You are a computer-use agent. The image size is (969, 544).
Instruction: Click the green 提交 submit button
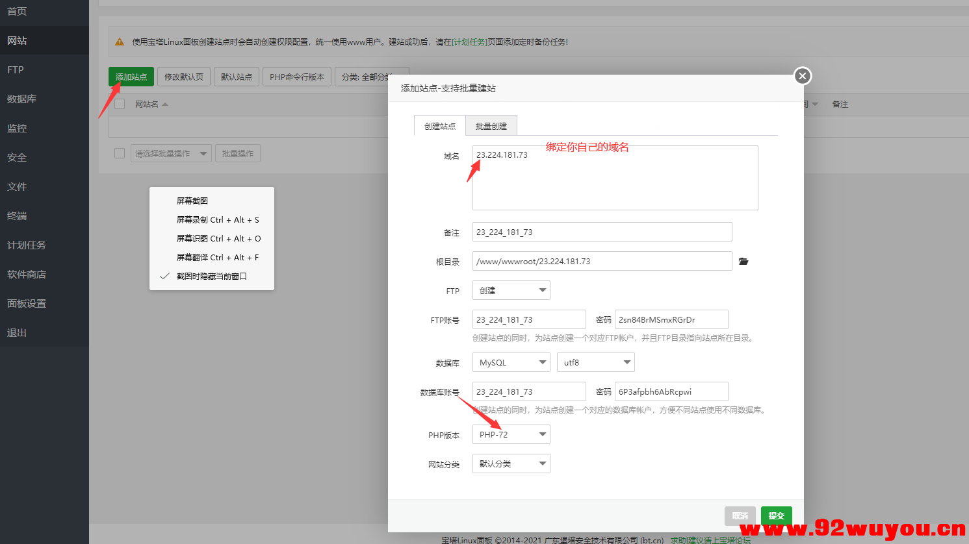coord(776,515)
